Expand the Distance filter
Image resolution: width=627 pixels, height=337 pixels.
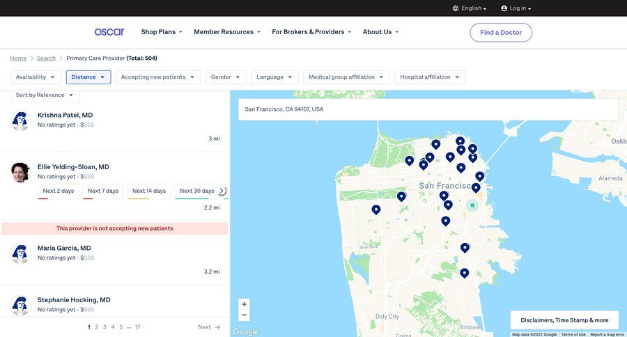click(88, 77)
